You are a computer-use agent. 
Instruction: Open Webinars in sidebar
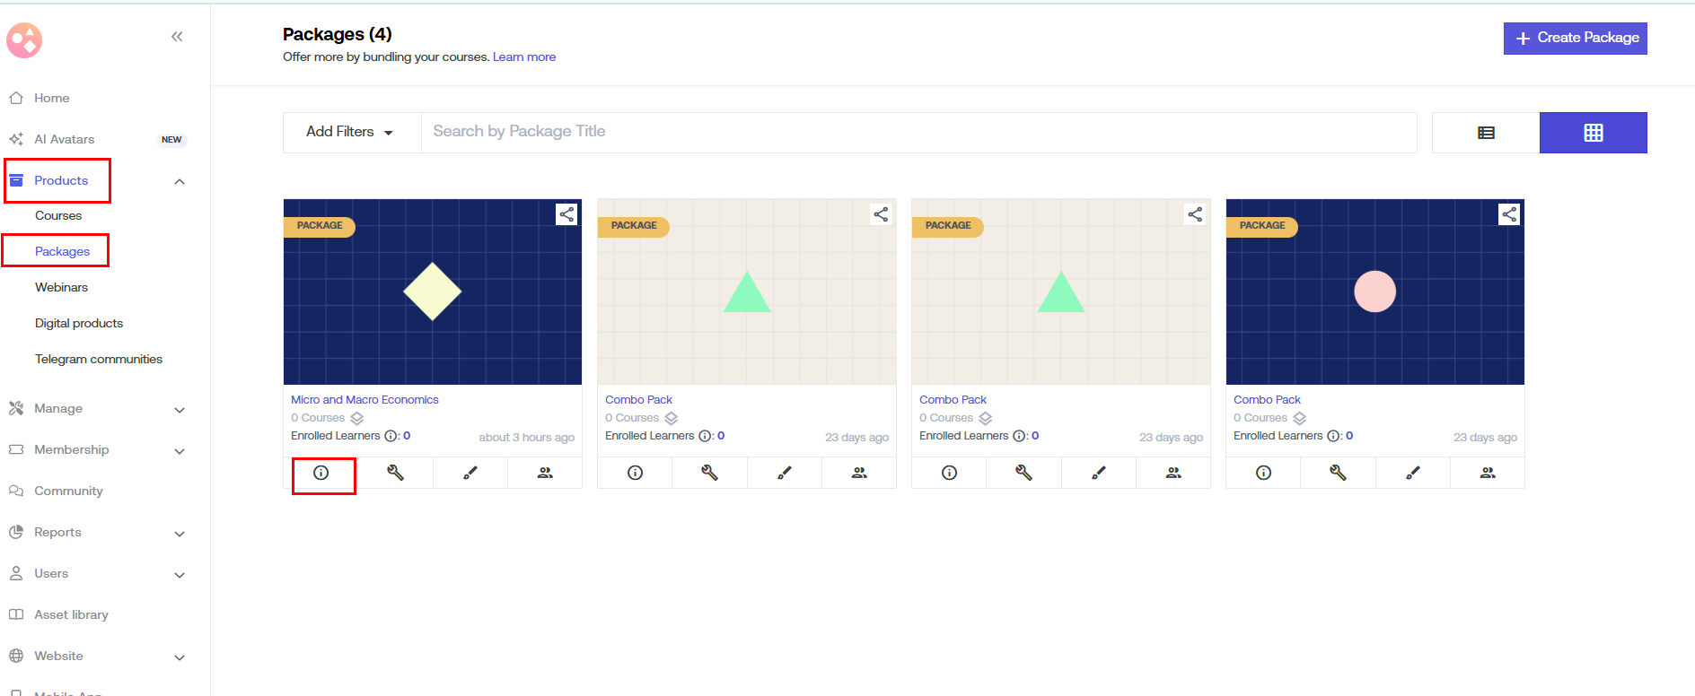61,287
